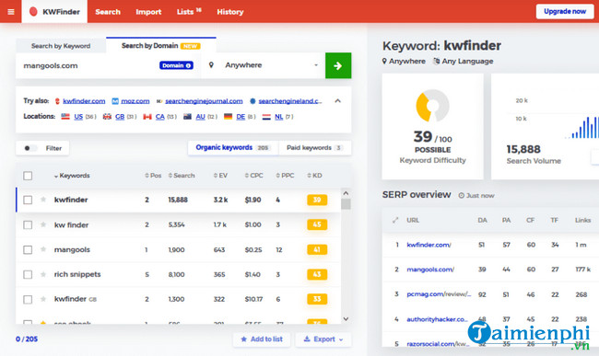Sort by KD column

(x=314, y=176)
